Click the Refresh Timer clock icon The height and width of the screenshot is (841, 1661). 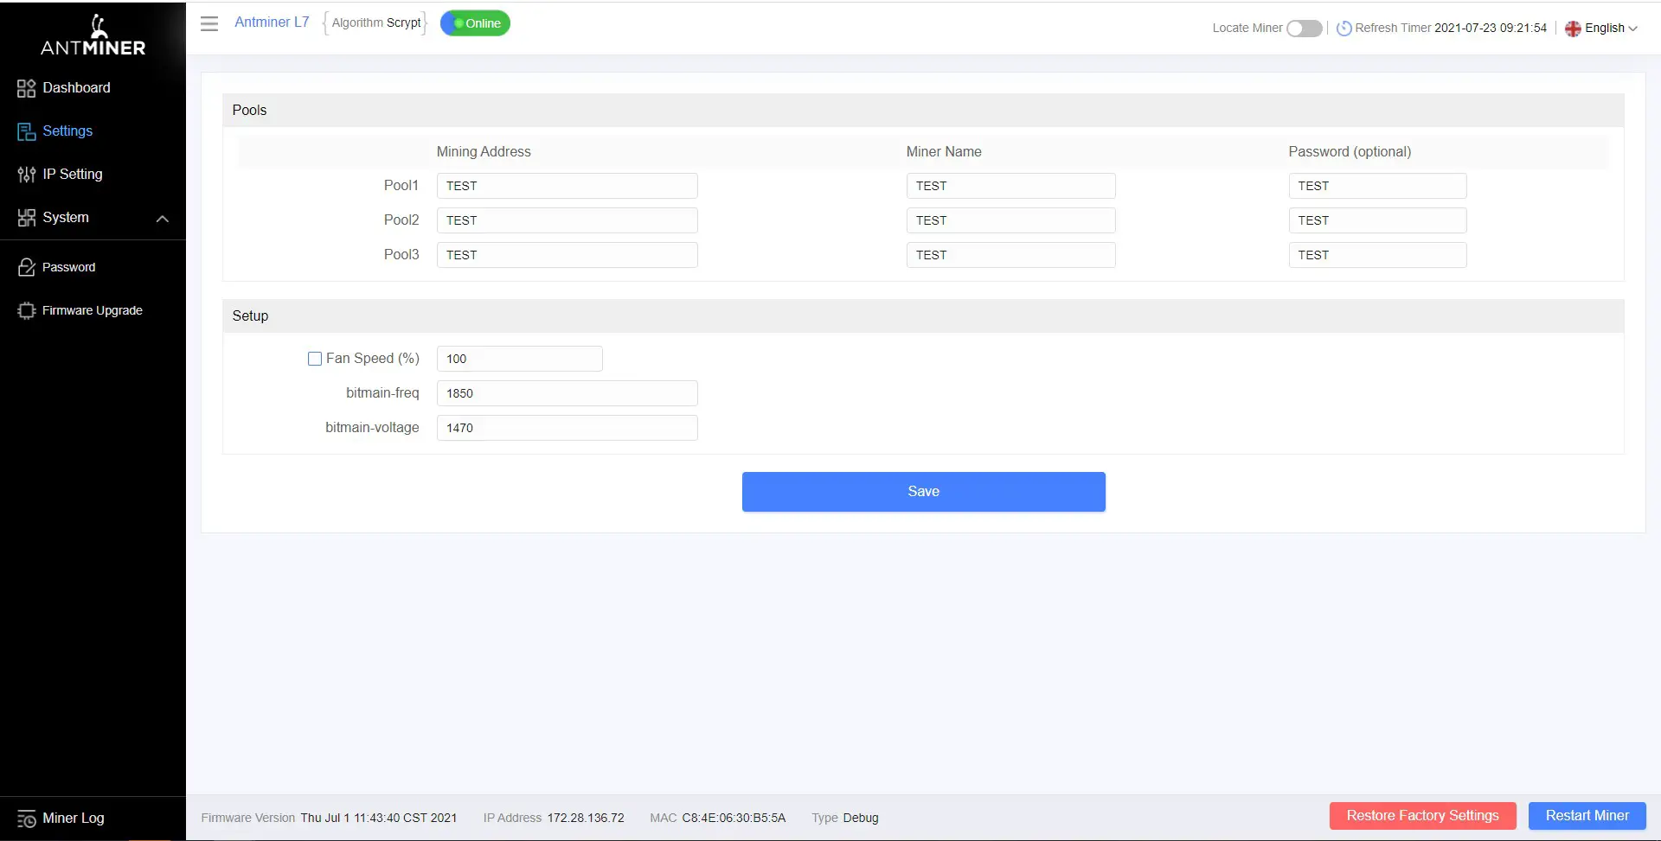click(x=1344, y=29)
